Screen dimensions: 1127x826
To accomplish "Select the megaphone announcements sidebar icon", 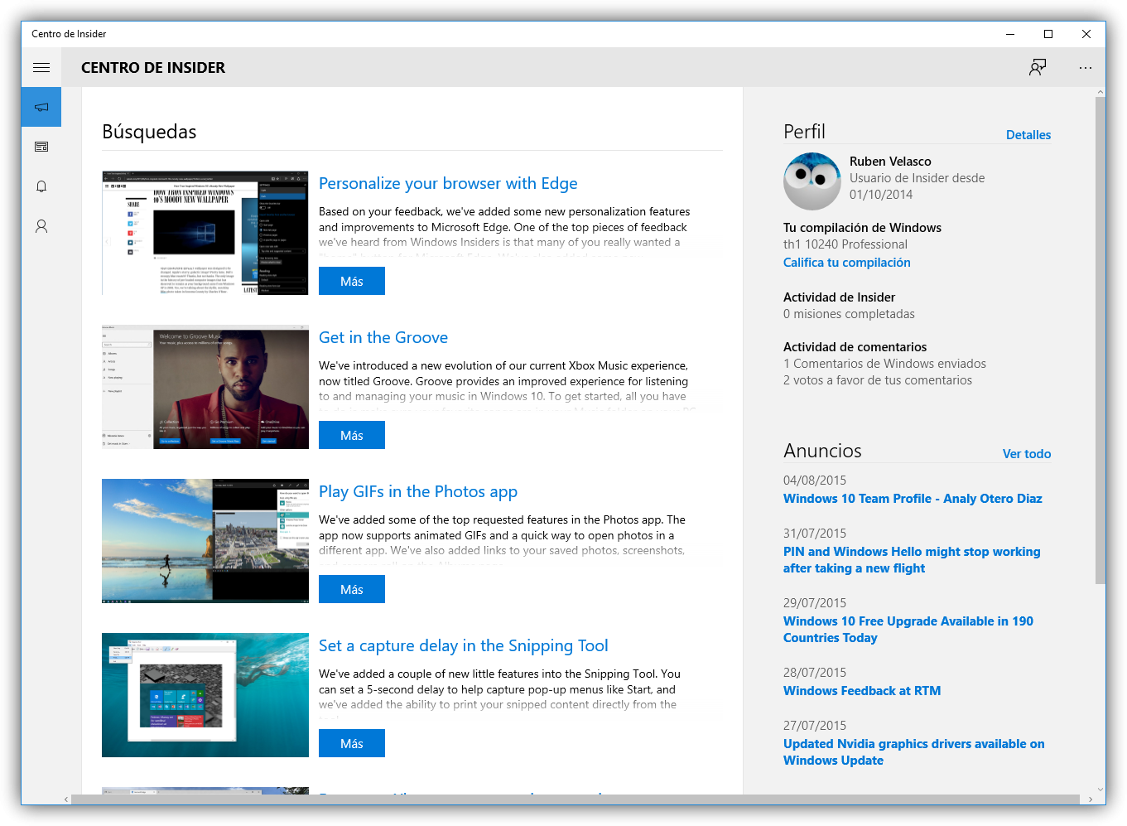I will tap(41, 107).
